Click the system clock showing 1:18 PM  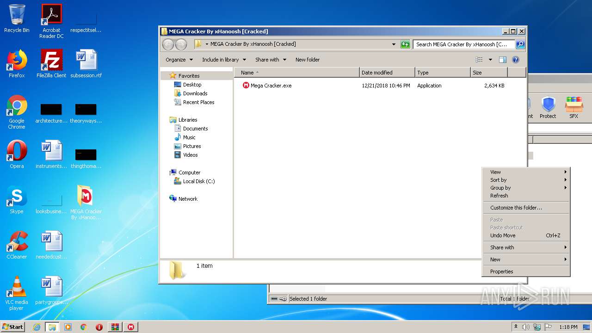pyautogui.click(x=568, y=327)
